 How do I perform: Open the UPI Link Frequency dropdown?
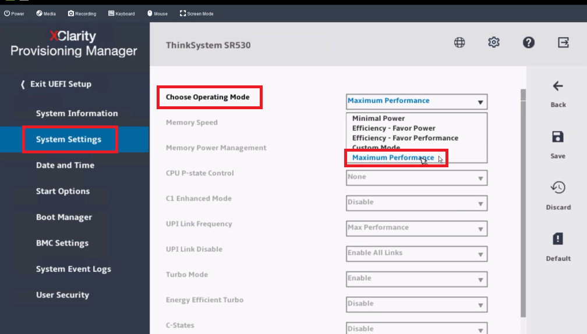point(417,229)
